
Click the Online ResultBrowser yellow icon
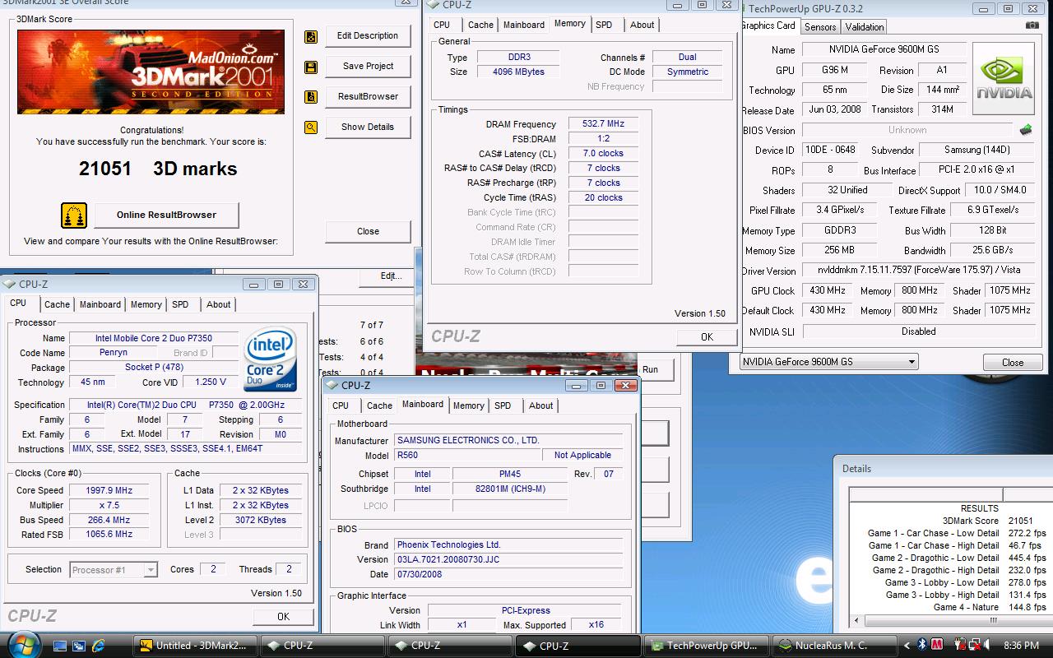coord(74,215)
